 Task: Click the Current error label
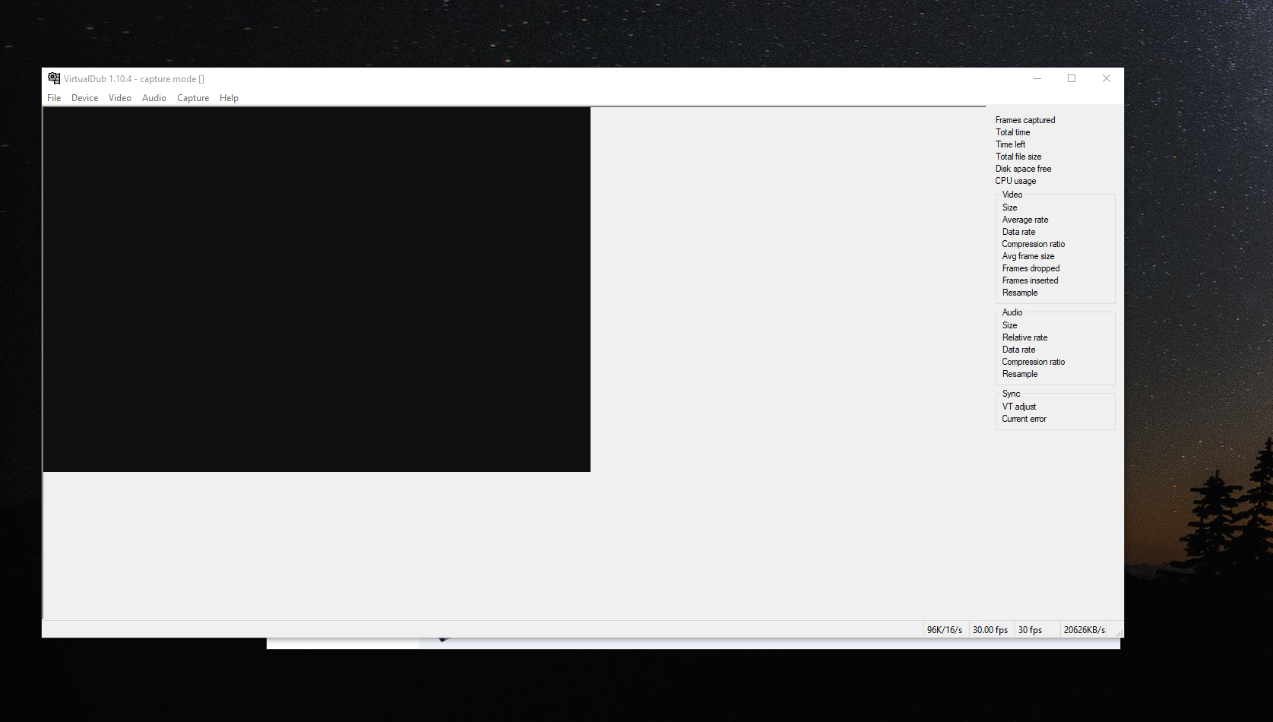pos(1024,419)
